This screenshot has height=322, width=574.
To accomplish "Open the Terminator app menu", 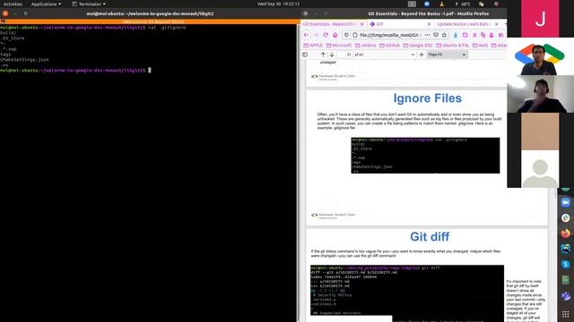I will point(89,4).
